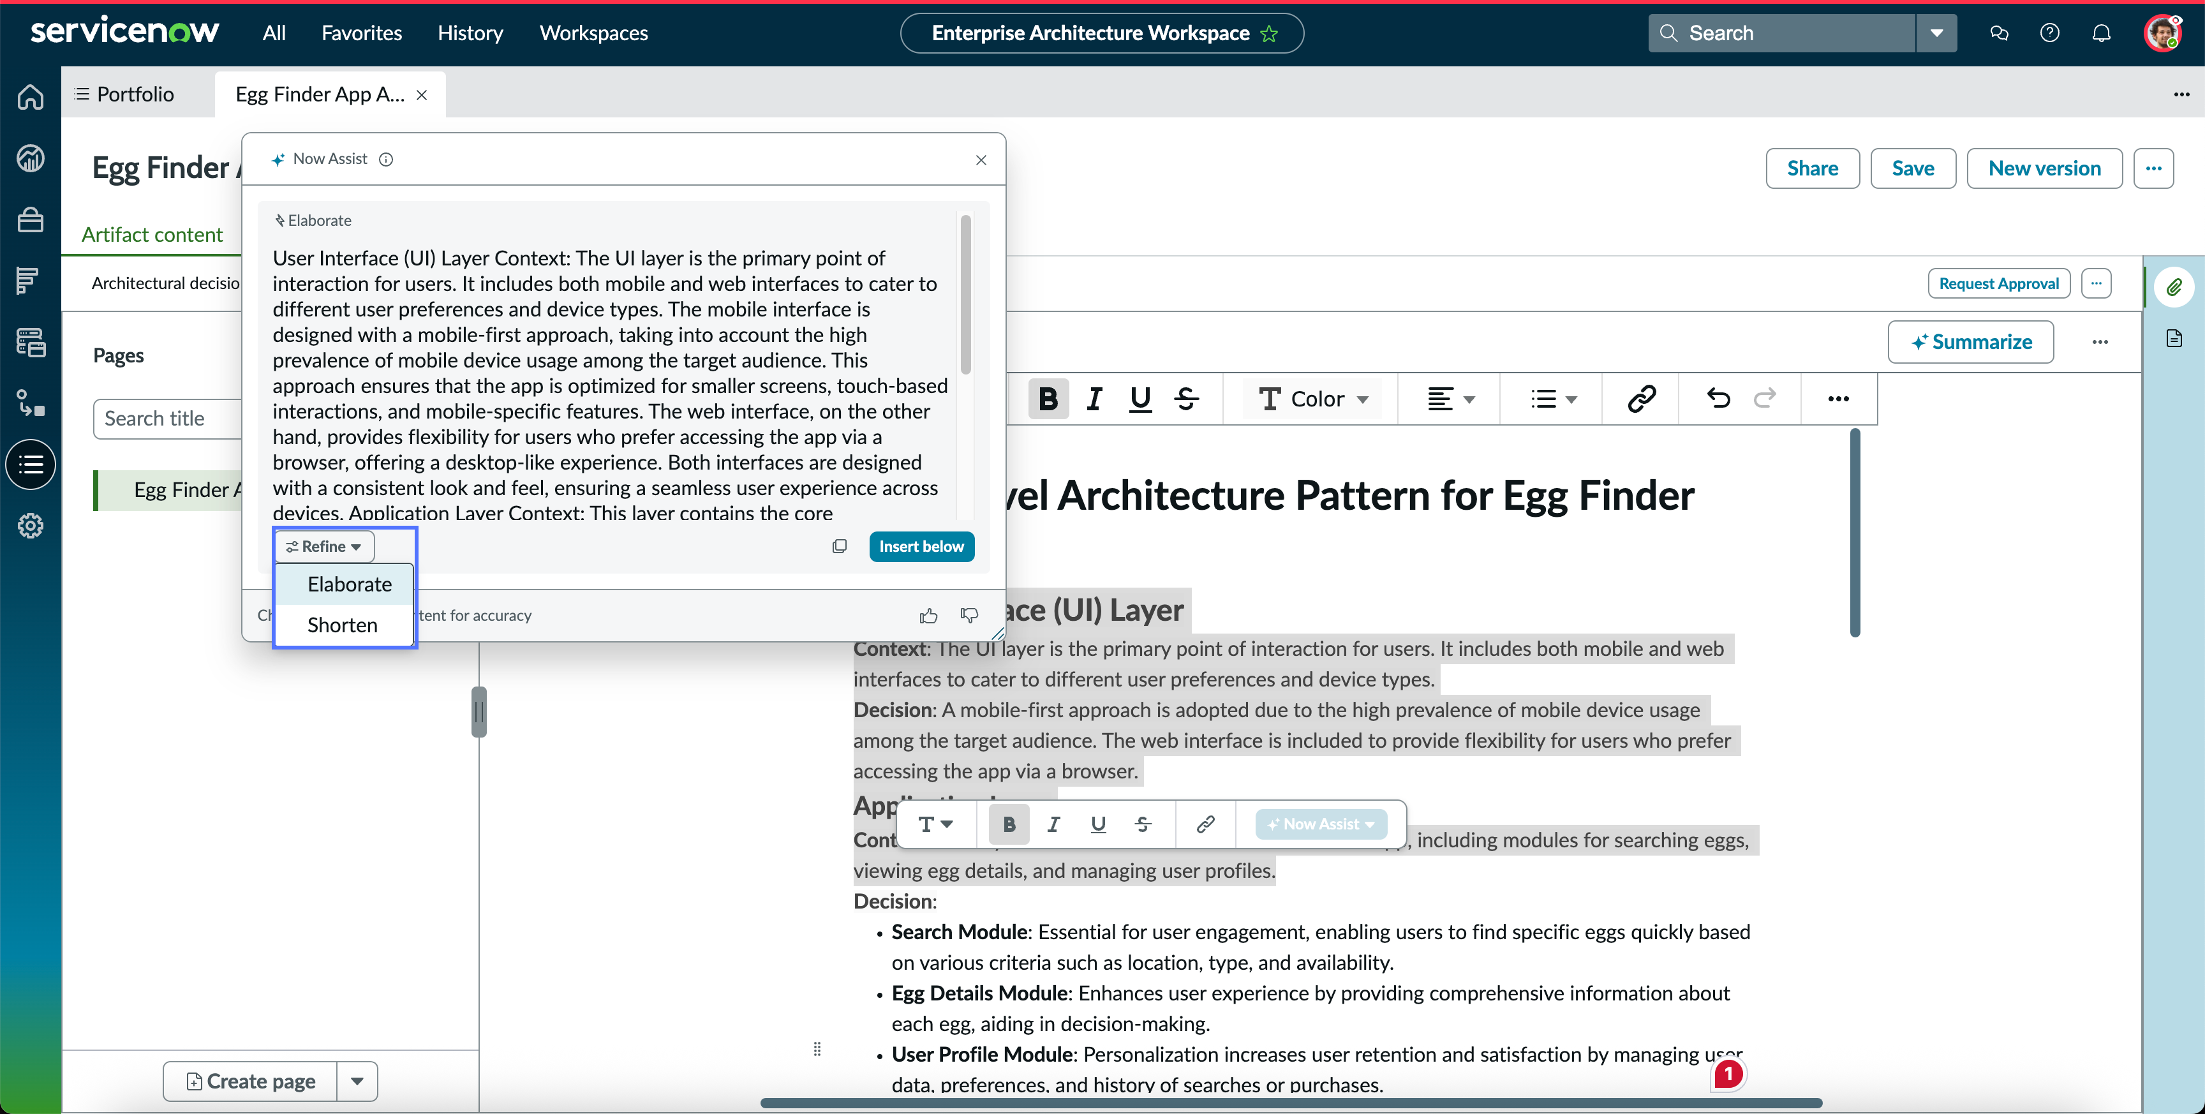Favorite Enterprise Architecture Workspace with star

pos(1270,33)
